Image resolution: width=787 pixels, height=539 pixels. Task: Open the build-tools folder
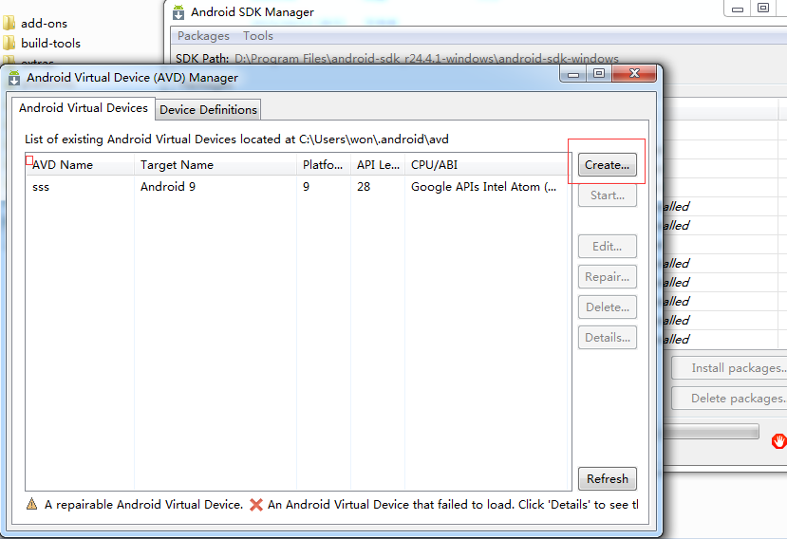(x=50, y=43)
